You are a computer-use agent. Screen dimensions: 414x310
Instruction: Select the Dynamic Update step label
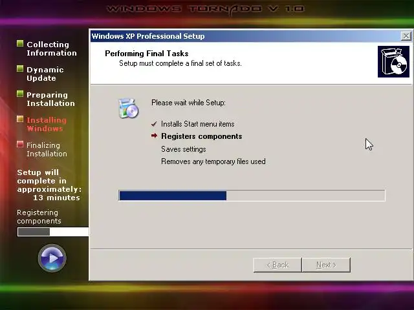click(x=45, y=74)
